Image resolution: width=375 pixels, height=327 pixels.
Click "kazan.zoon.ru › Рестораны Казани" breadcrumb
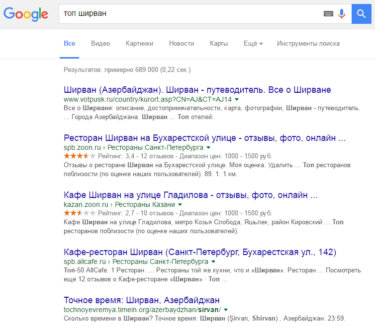tap(119, 204)
